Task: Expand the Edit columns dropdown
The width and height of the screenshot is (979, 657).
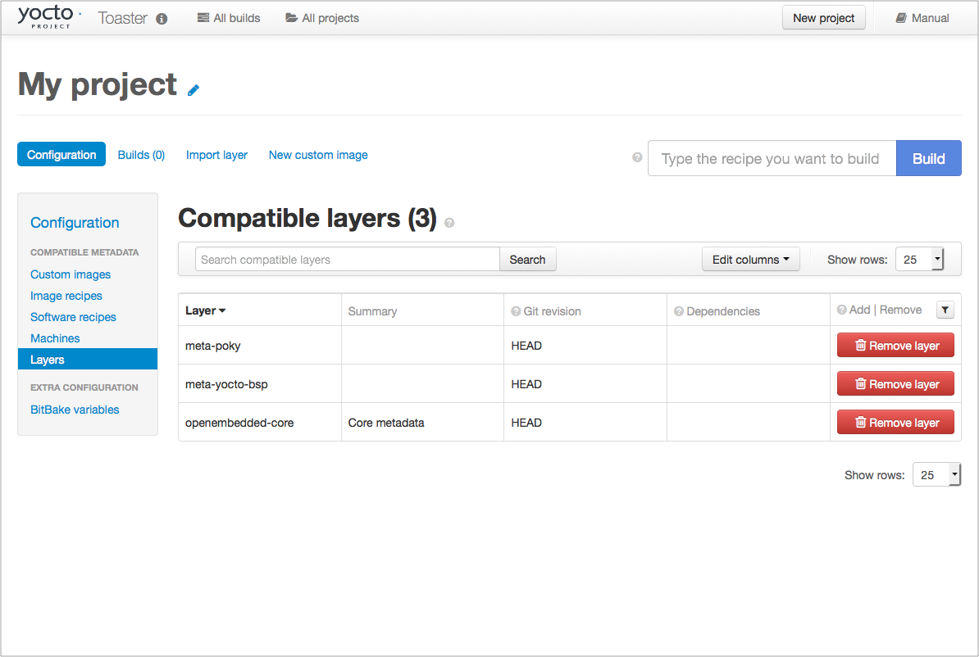Action: (750, 260)
